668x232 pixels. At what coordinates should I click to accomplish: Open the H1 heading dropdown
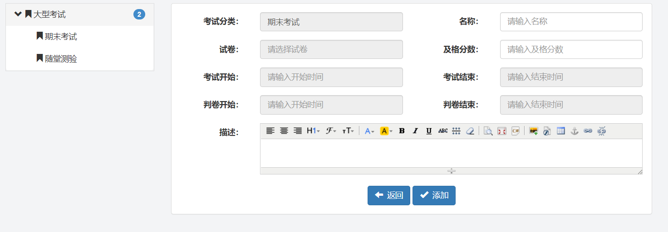pyautogui.click(x=313, y=131)
